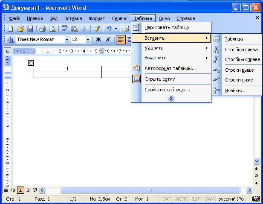This screenshot has height=204, width=263.
Task: Expand the Удалить submenu
Action: pos(171,48)
